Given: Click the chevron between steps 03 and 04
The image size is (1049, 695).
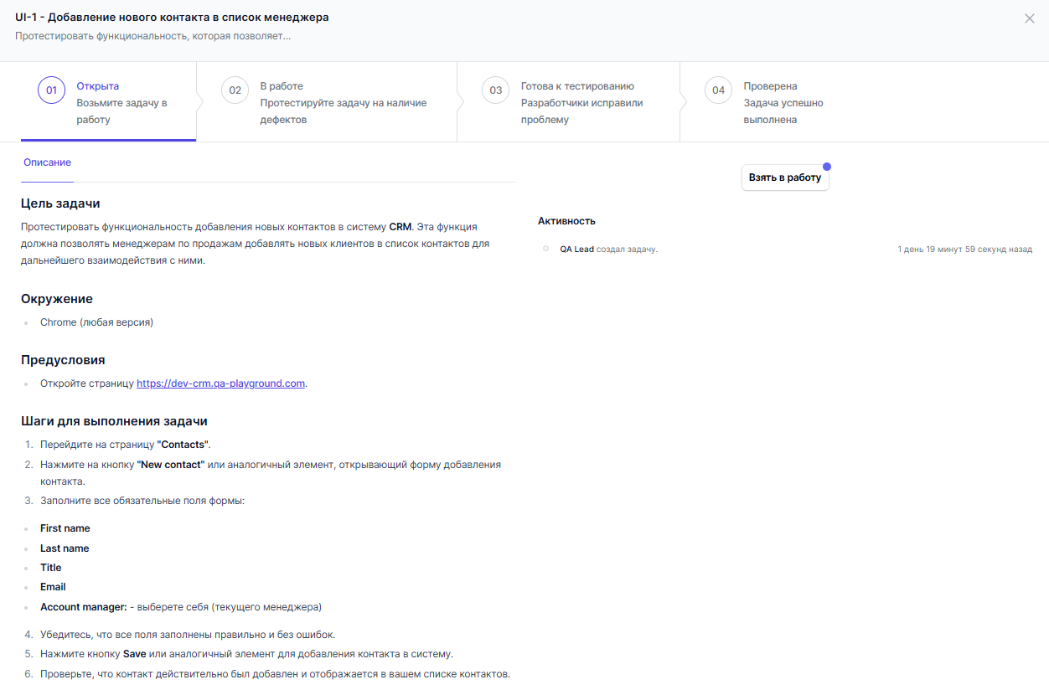Looking at the screenshot, I should coord(680,100).
